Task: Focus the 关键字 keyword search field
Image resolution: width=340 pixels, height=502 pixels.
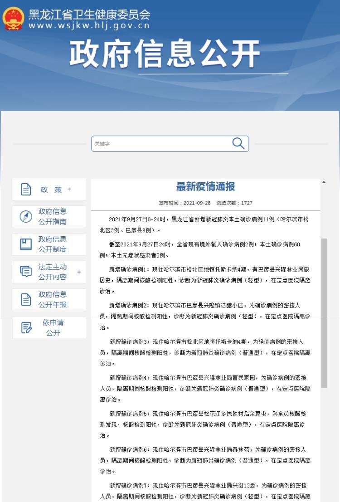Action: [170, 144]
